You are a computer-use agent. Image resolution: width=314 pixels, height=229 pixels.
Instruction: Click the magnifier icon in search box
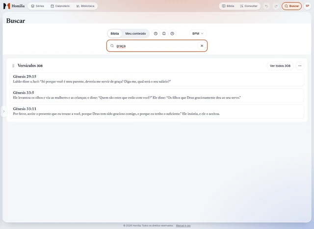[112, 46]
